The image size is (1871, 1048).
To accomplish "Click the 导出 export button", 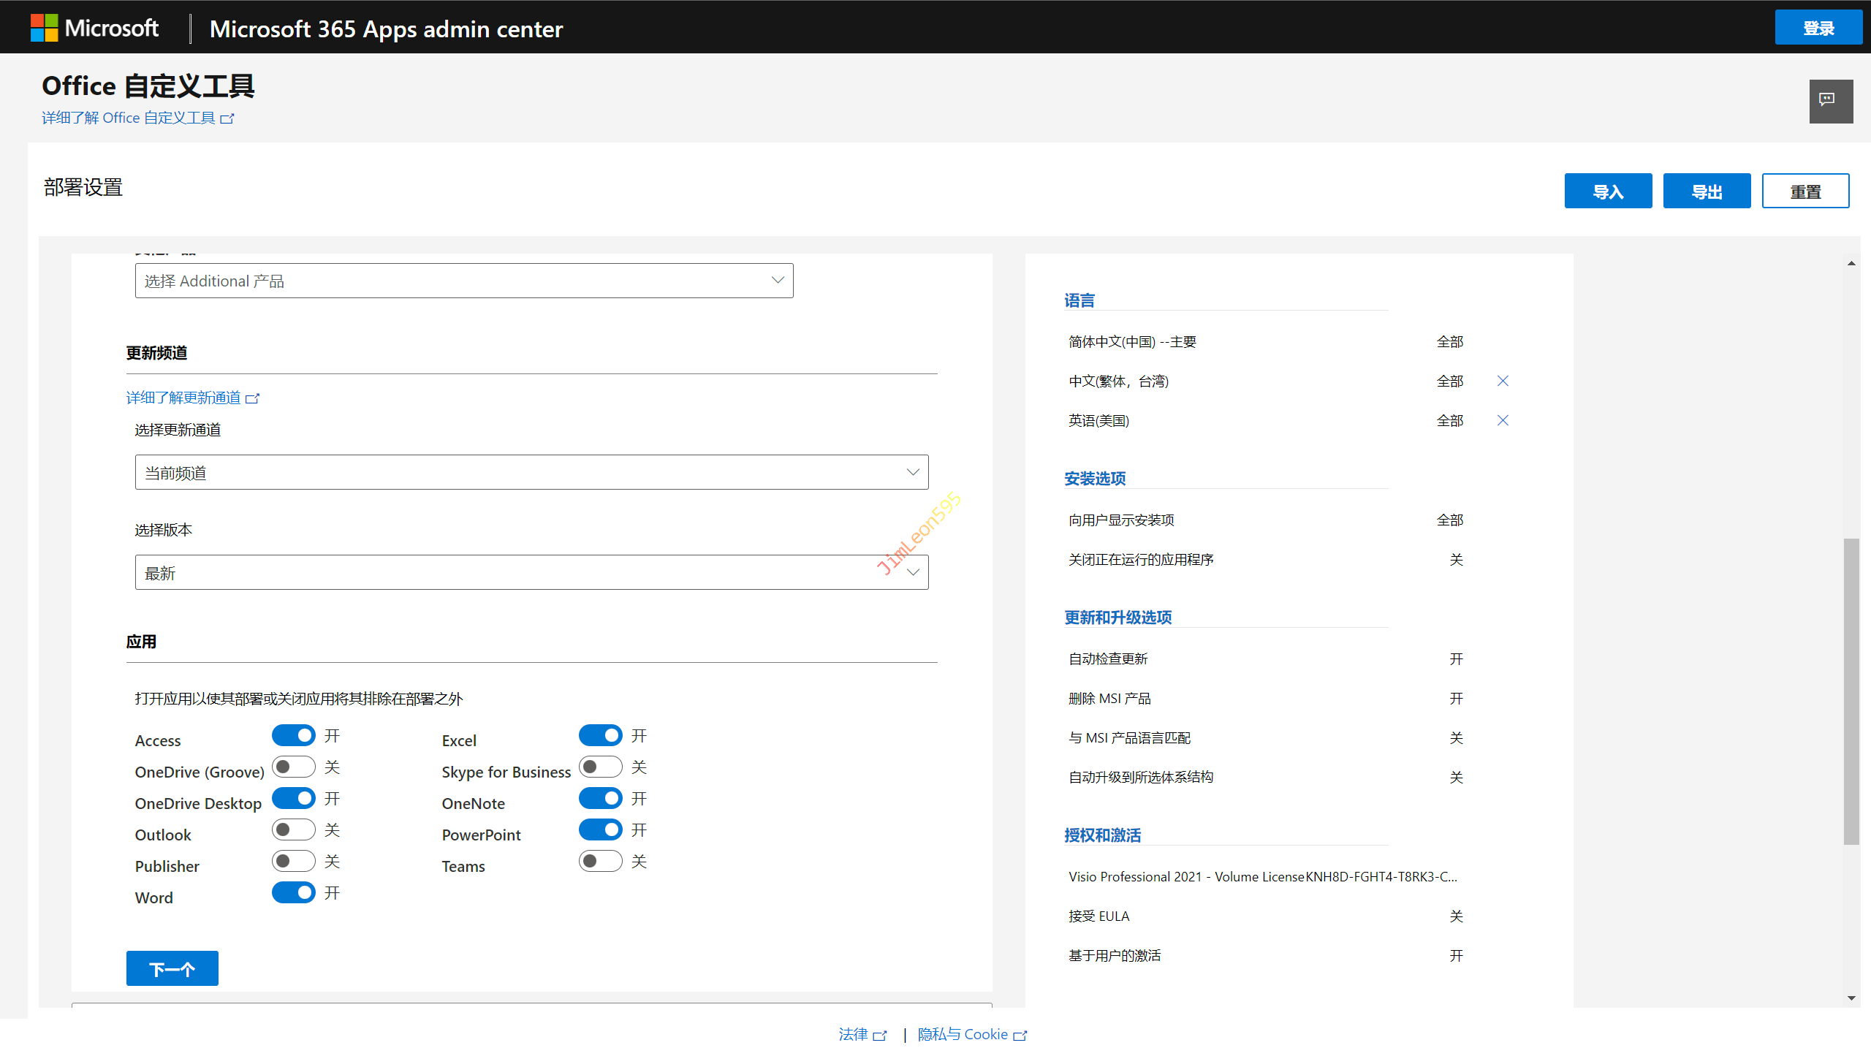I will [x=1707, y=191].
